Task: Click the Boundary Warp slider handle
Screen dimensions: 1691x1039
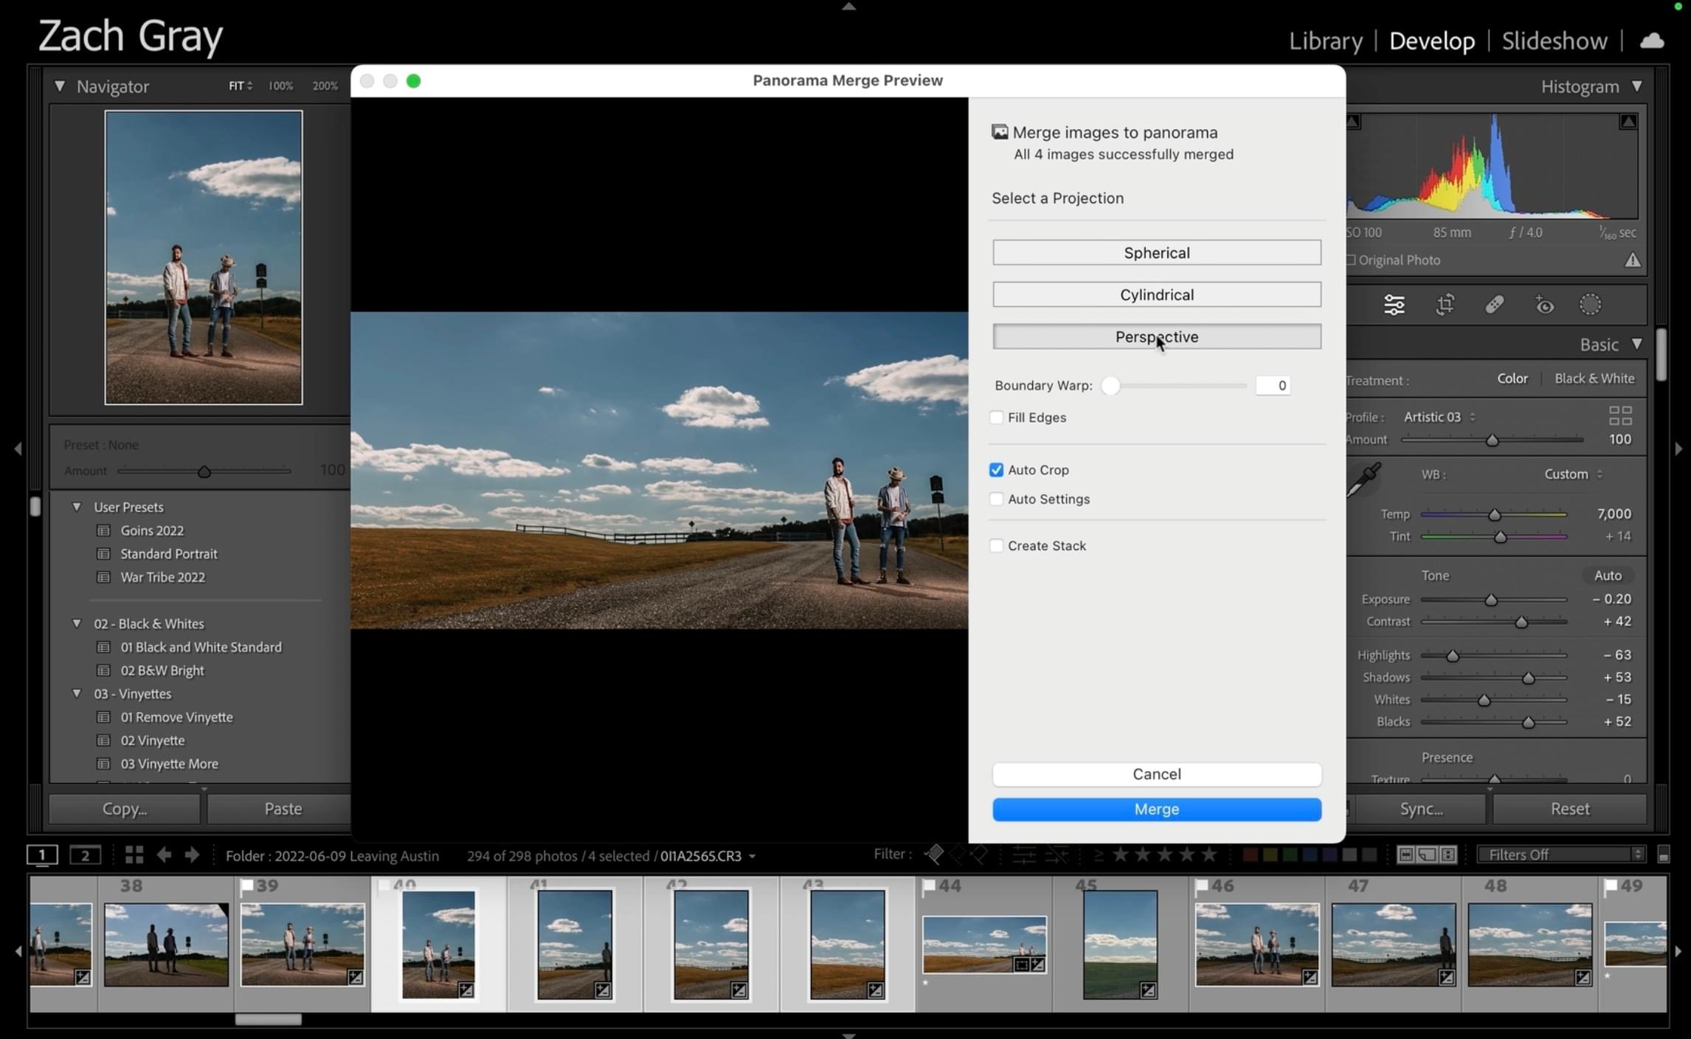Action: coord(1110,386)
